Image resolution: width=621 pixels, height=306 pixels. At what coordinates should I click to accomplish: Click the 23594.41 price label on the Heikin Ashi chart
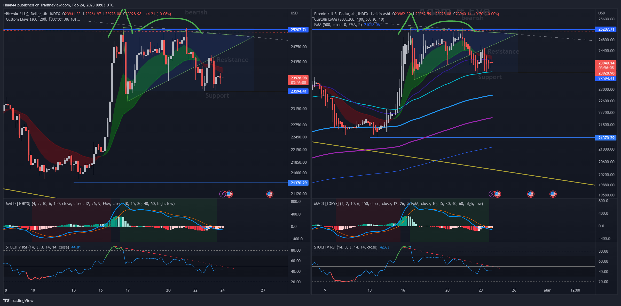tap(606, 79)
